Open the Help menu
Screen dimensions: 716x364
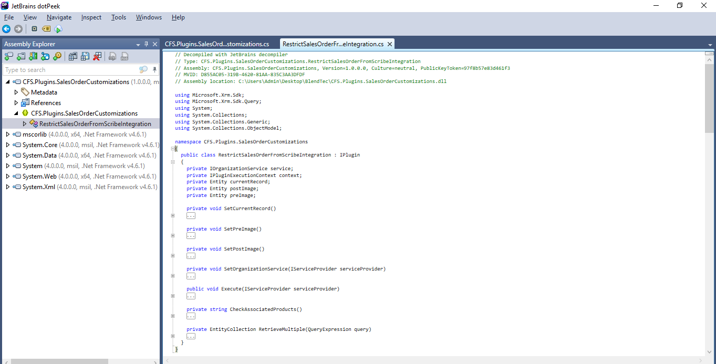coord(178,17)
